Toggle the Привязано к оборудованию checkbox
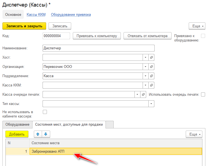 pyautogui.click(x=203, y=36)
